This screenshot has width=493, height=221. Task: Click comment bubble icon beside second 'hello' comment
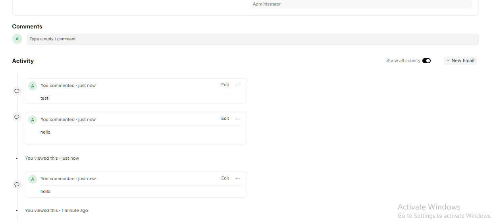click(x=17, y=117)
